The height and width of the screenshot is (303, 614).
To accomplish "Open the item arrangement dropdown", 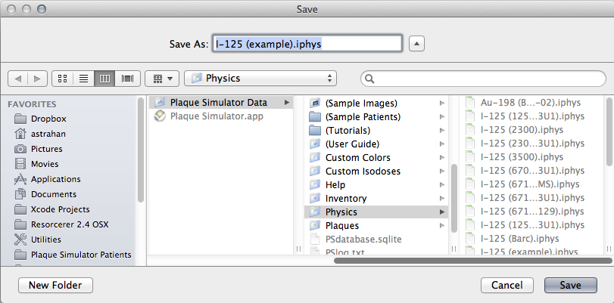I will [x=161, y=78].
